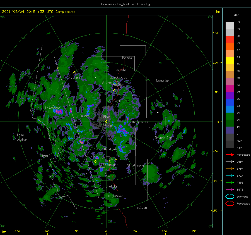The height and width of the screenshot is (235, 251).
Task: Select the purple swatch between 39 and 36
Action: pyautogui.click(x=230, y=95)
